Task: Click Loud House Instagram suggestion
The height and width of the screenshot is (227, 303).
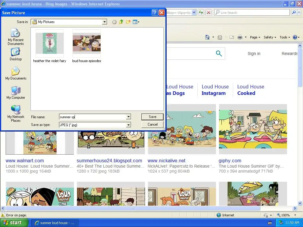Action: 215,90
